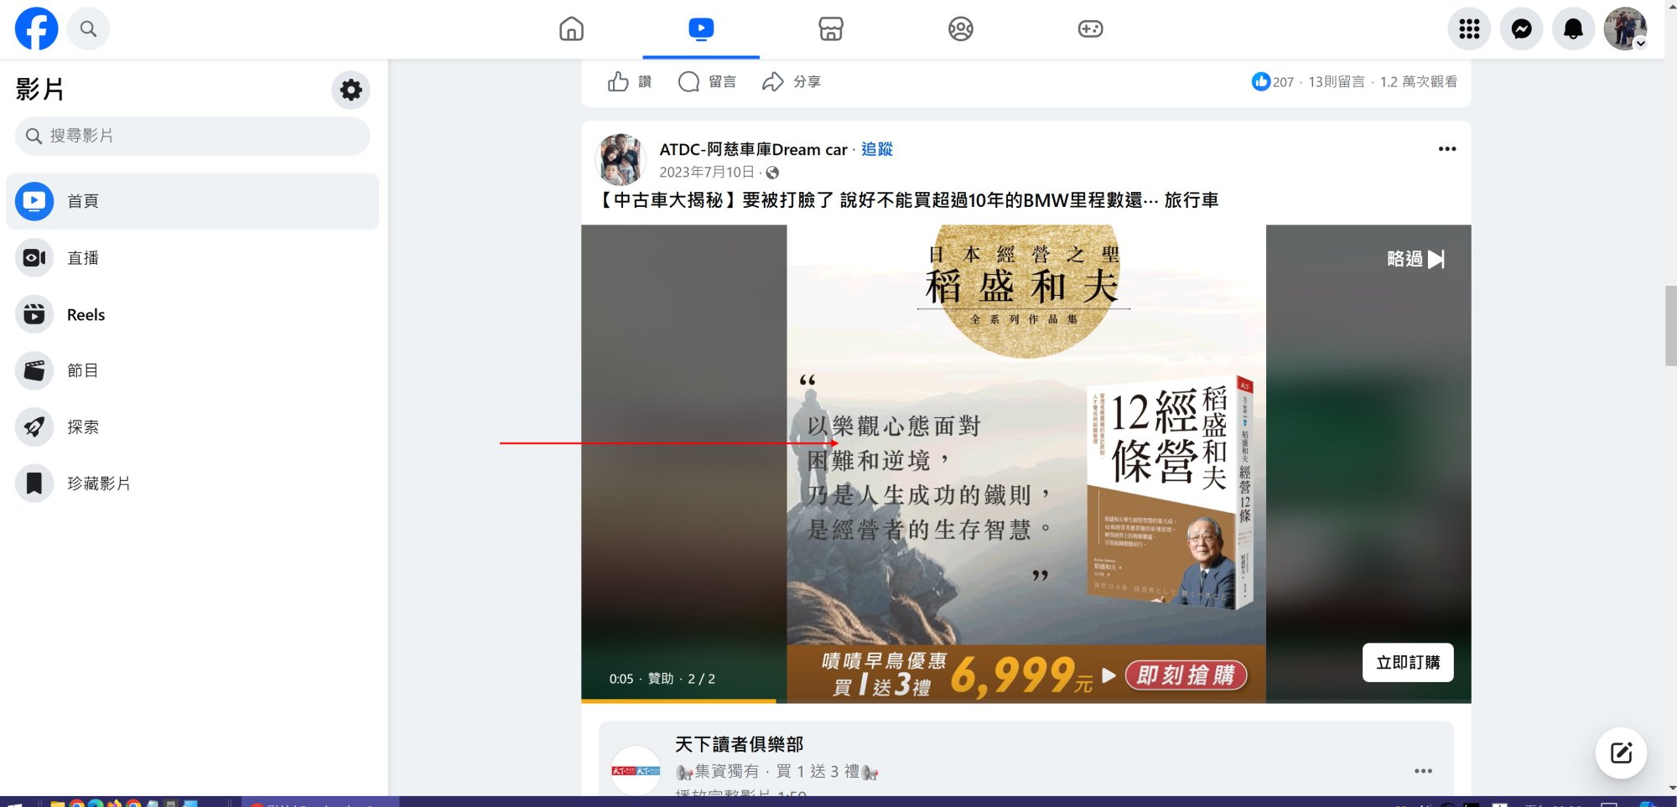Skip the ad with 略過
Viewport: 1677px width, 807px height.
point(1416,260)
